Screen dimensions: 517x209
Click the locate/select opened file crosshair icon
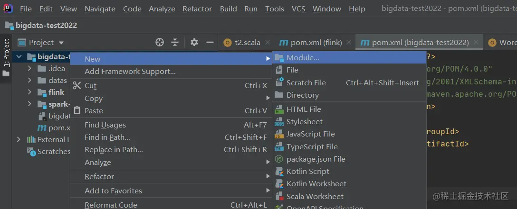160,42
